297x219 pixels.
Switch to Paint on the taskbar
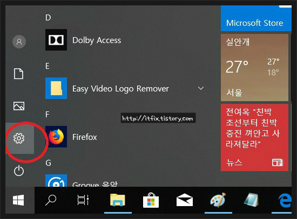[218, 200]
